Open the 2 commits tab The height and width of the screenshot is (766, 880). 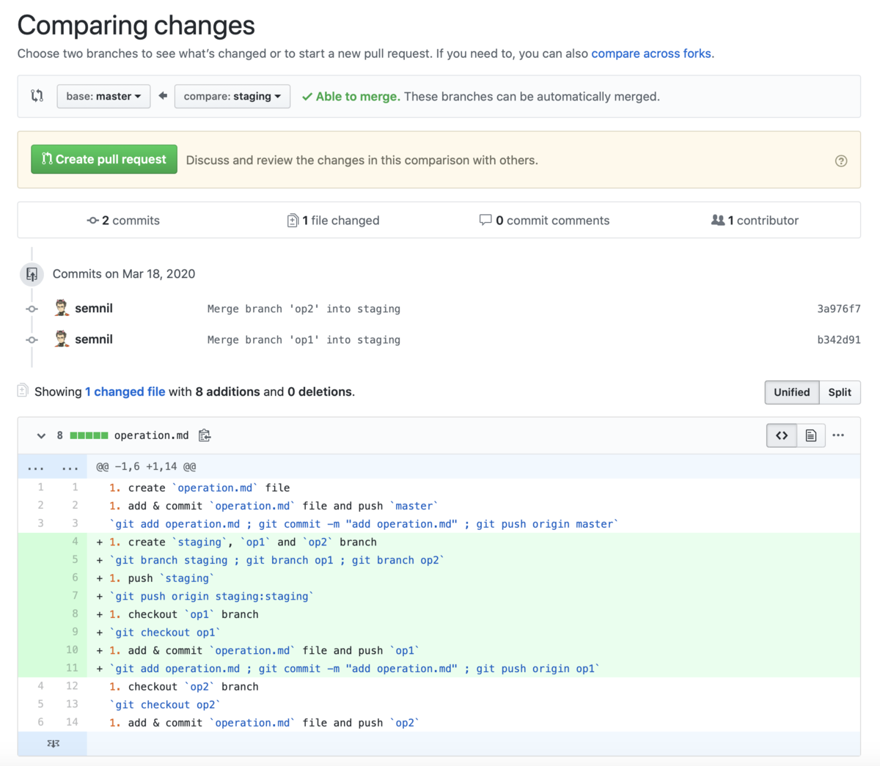pos(123,221)
